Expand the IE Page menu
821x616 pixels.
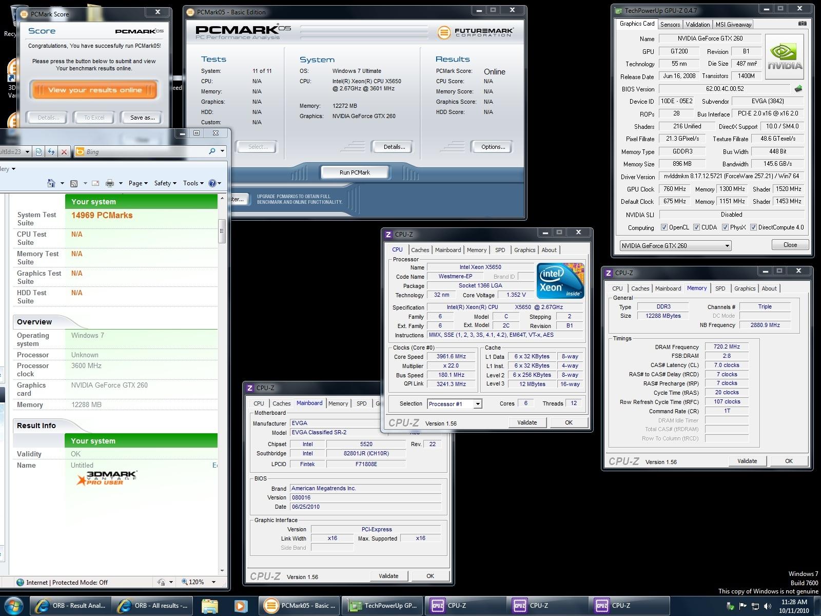[x=138, y=183]
